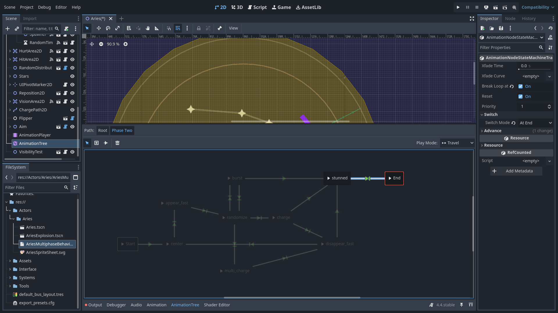Screen dimensions: 558x313
Task: Toggle grid snap in viewport toolbar
Action: coord(178,28)
